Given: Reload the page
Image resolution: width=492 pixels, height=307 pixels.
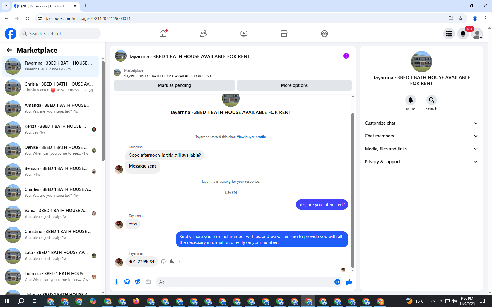Looking at the screenshot, I should (x=28, y=18).
